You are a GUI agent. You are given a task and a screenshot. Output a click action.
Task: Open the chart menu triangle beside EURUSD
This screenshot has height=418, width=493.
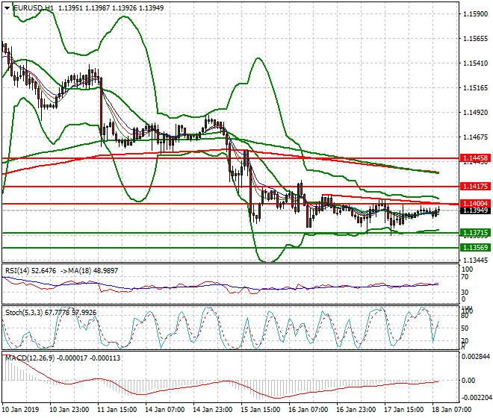tap(7, 8)
